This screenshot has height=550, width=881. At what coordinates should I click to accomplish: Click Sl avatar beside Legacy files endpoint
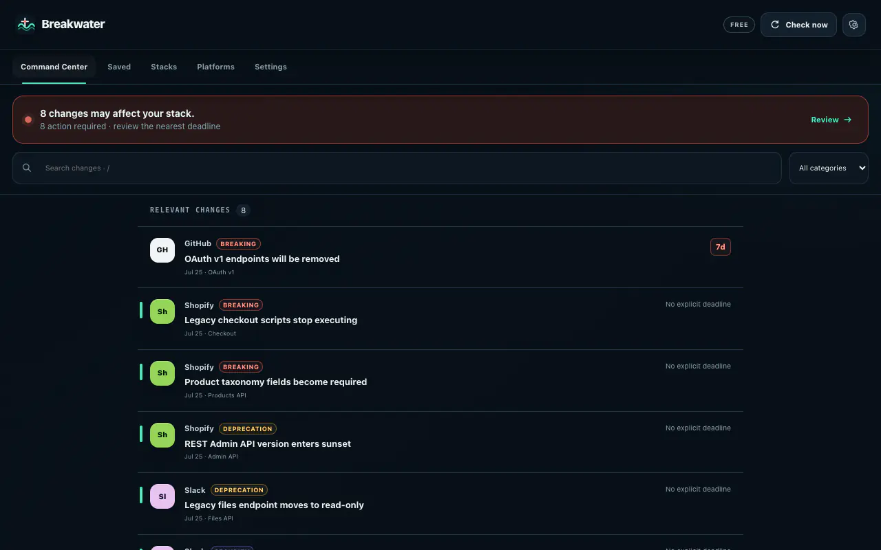(x=162, y=496)
